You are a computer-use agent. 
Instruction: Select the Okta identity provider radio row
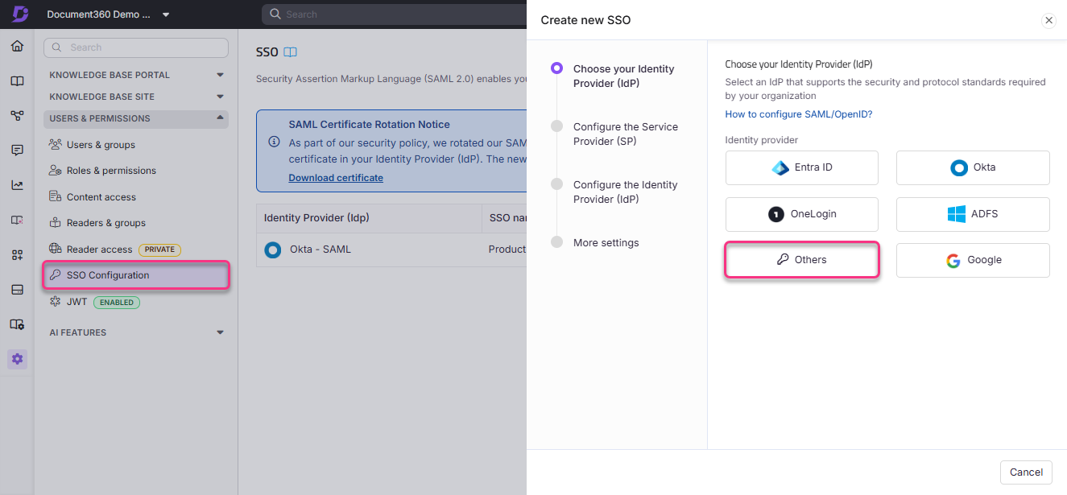click(972, 167)
